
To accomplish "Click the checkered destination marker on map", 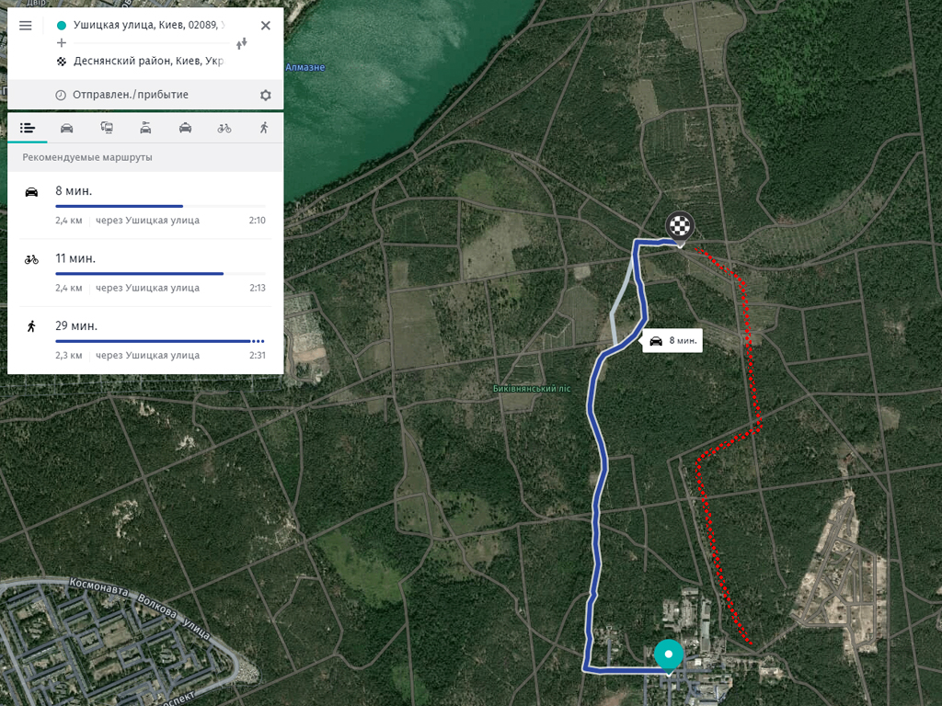I will [x=680, y=228].
